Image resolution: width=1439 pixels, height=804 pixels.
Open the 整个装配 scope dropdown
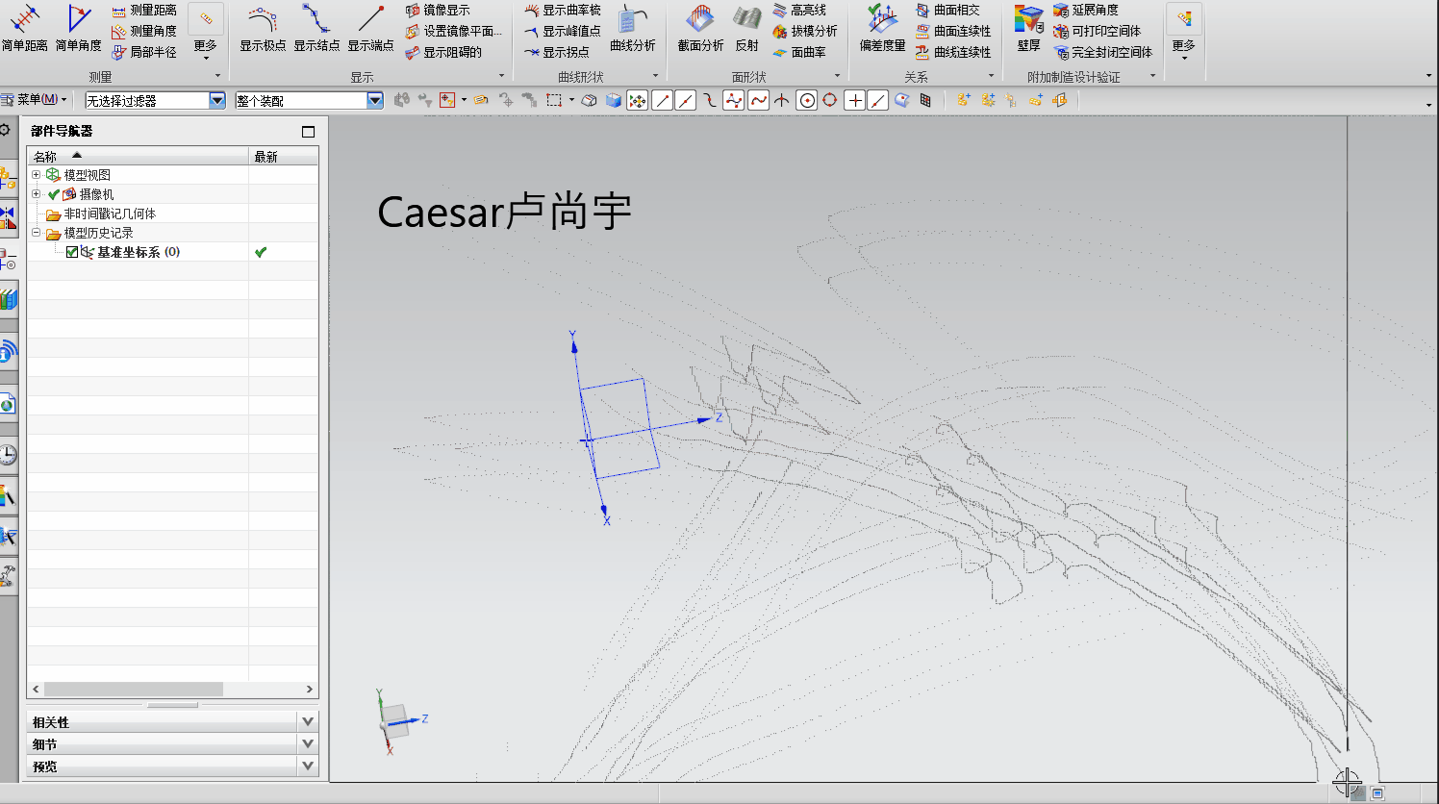click(373, 99)
